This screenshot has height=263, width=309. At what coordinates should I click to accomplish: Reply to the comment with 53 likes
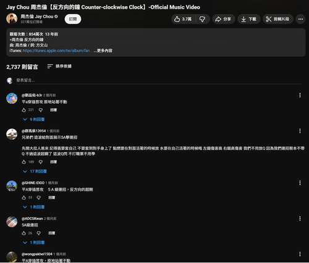52,198
